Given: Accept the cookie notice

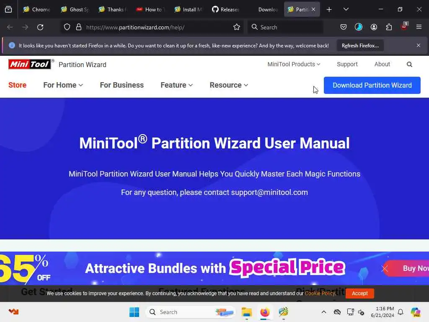Looking at the screenshot, I should click(x=359, y=293).
